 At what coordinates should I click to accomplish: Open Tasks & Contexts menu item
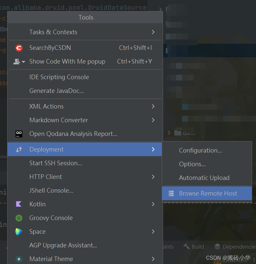(x=85, y=32)
